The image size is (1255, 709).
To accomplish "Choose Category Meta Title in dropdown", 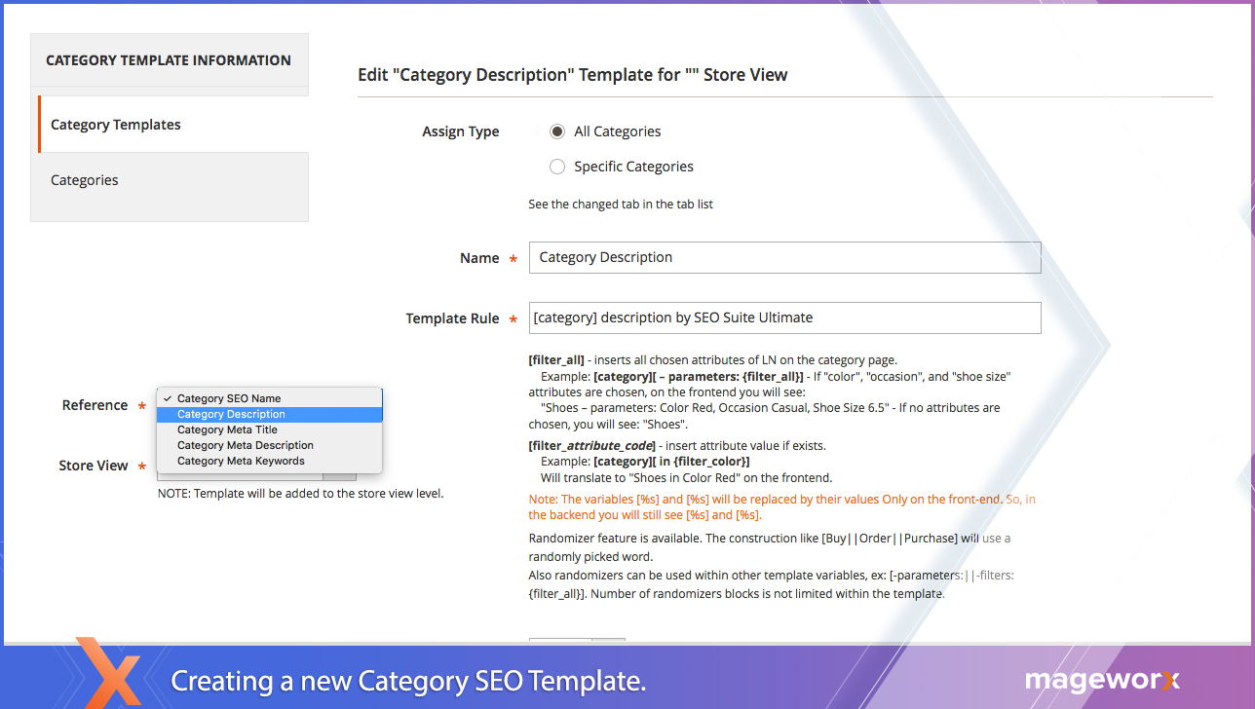I will [x=227, y=429].
